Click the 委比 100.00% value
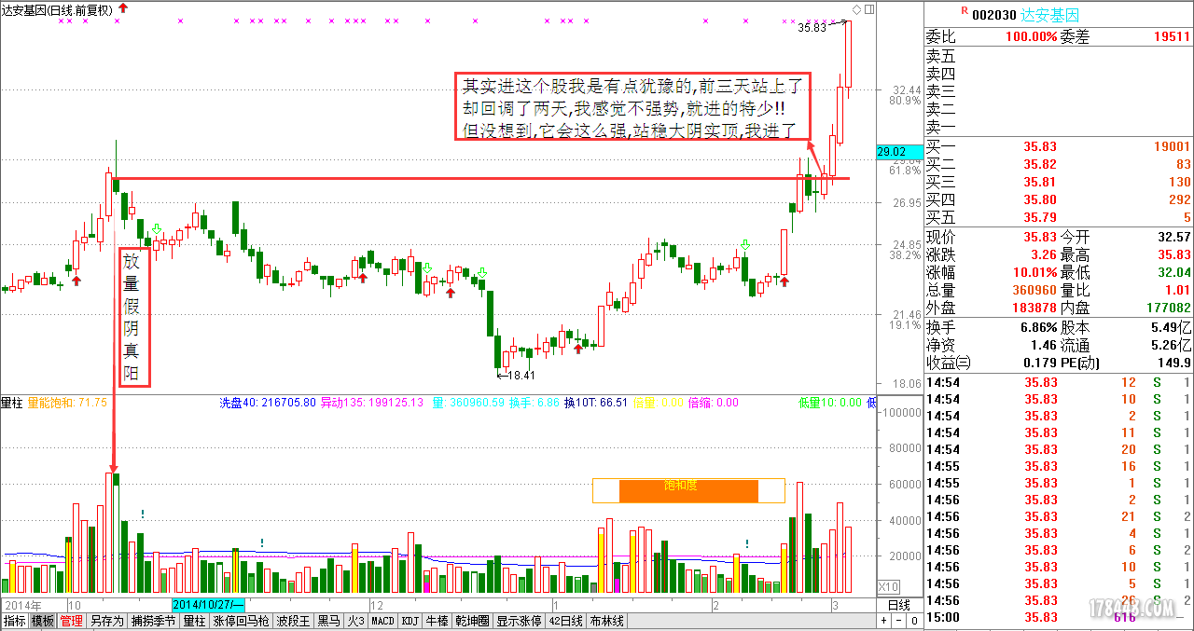 coord(1031,37)
